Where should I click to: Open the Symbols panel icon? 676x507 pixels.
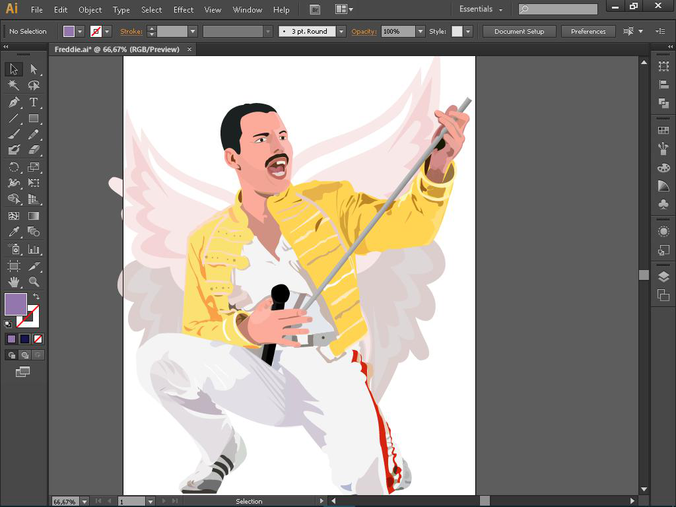[663, 205]
